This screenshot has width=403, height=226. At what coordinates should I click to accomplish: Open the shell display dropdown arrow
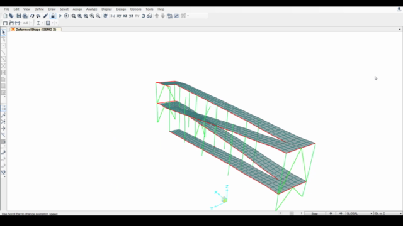click(x=53, y=23)
